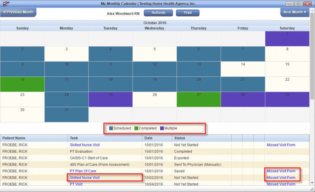This screenshot has width=315, height=192.
Task: Select the completed day October 27
Action: click(199, 99)
